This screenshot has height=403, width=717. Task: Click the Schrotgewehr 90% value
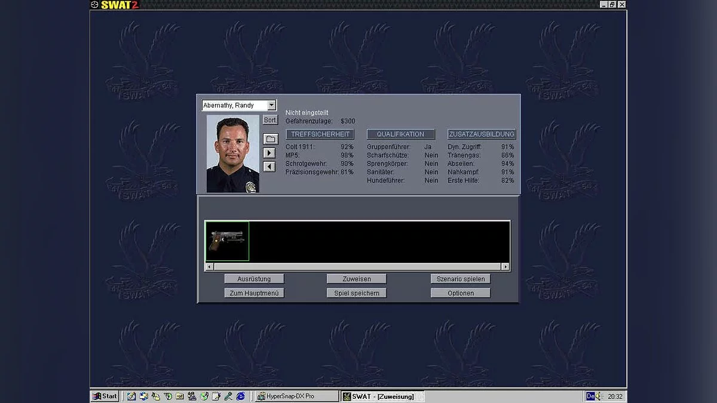[347, 164]
